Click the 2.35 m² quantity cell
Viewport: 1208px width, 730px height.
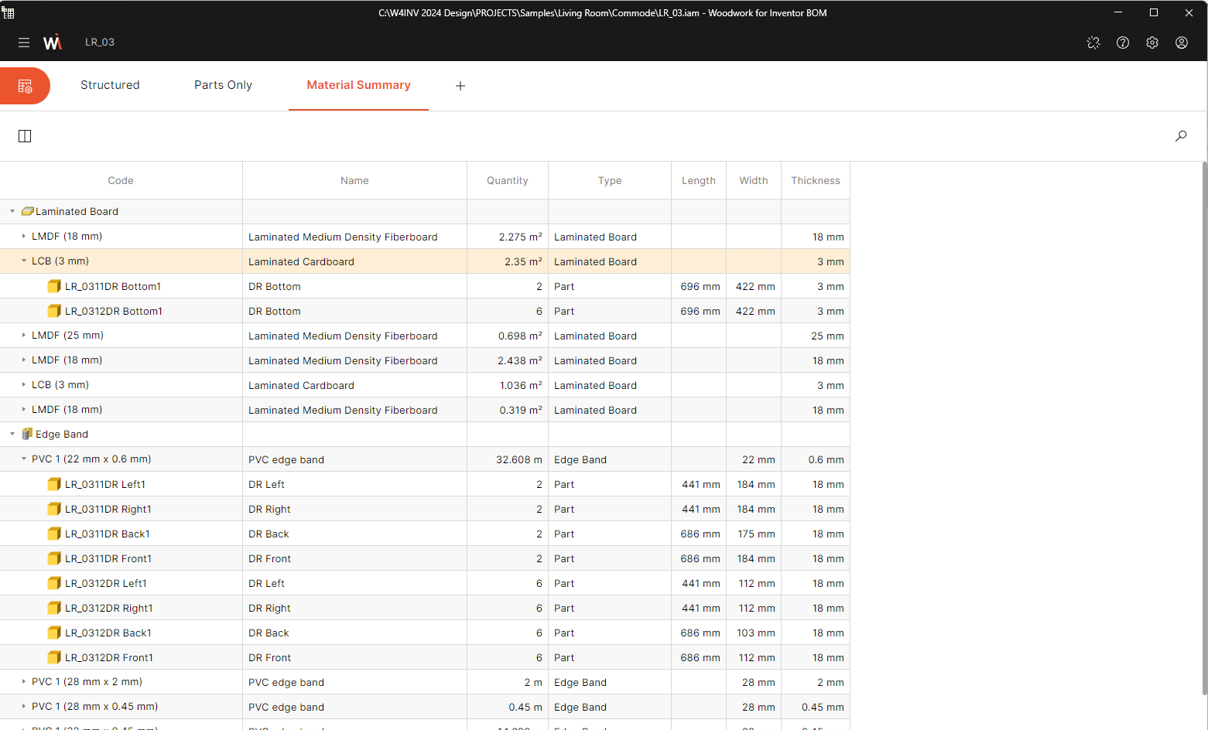tap(508, 261)
